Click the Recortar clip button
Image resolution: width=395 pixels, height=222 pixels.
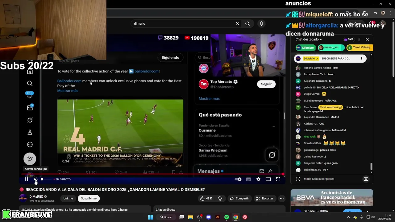(x=264, y=198)
